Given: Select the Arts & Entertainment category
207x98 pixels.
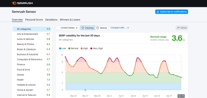Looking at the screenshot, I should pyautogui.click(x=32, y=34).
